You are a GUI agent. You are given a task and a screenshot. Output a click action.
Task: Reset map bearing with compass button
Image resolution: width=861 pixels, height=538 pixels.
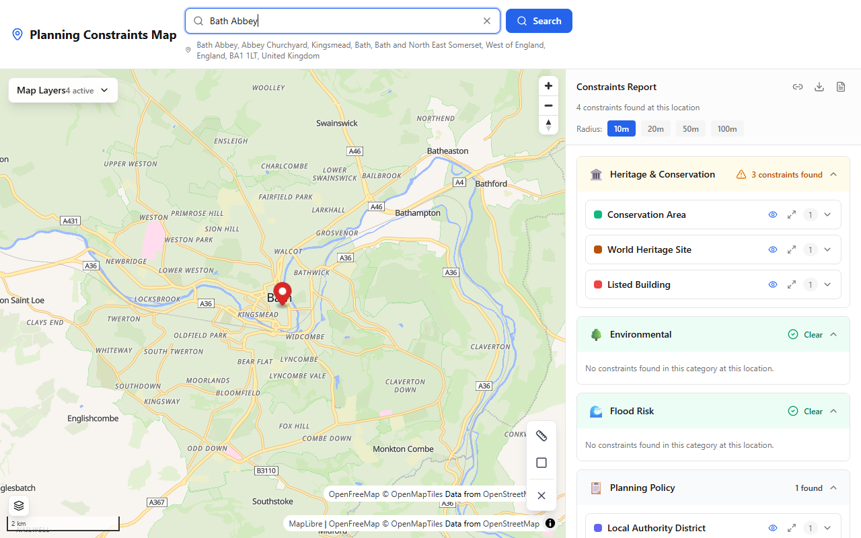(548, 125)
